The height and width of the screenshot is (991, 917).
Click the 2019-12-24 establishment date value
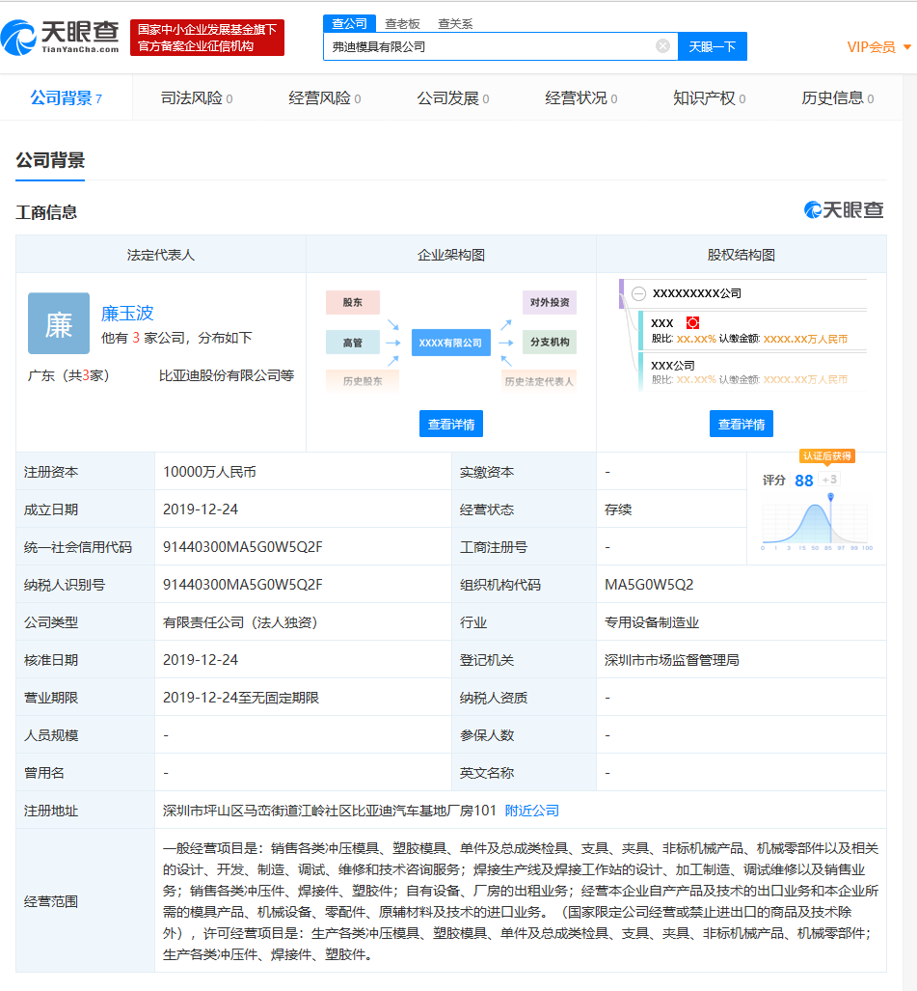[x=201, y=509]
